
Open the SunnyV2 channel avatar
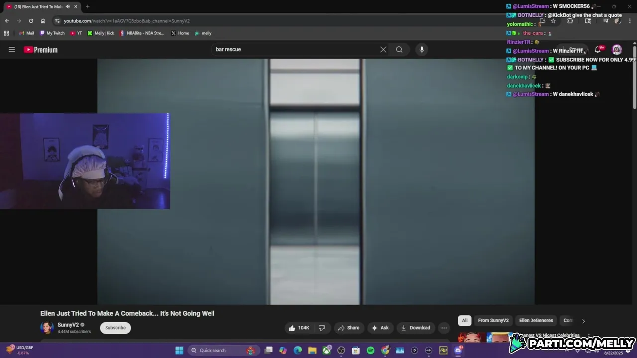click(47, 328)
